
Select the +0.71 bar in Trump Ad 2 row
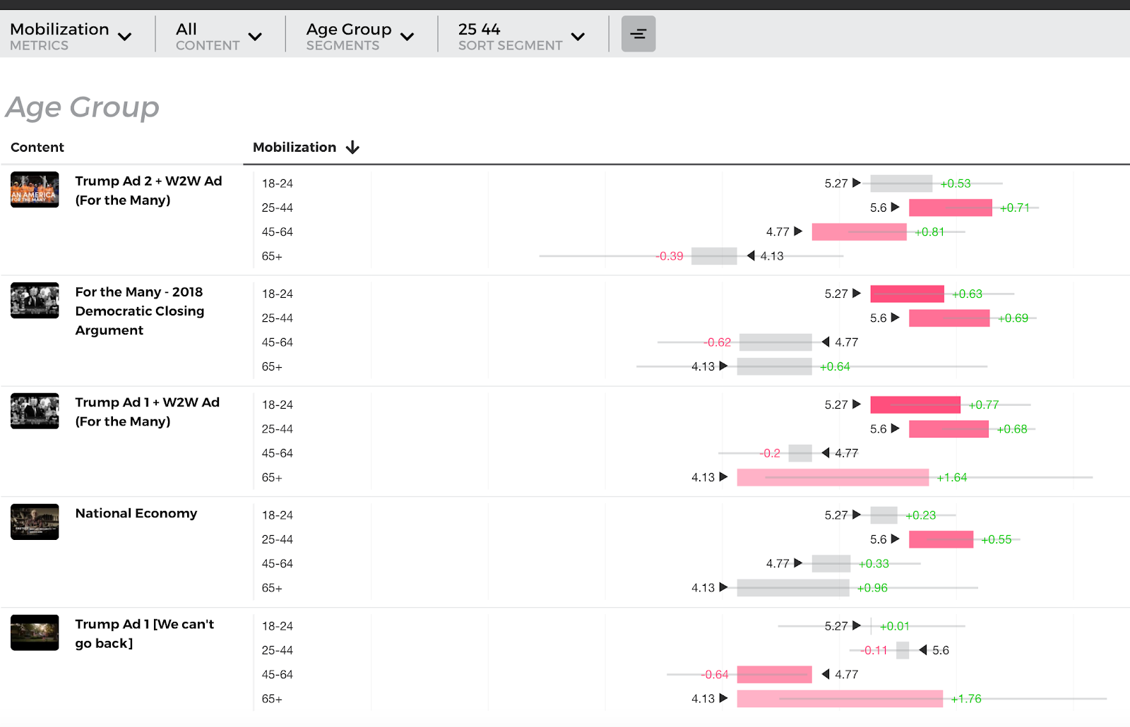(950, 208)
